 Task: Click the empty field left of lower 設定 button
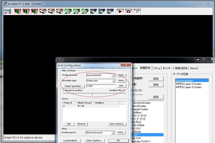pos(137,97)
